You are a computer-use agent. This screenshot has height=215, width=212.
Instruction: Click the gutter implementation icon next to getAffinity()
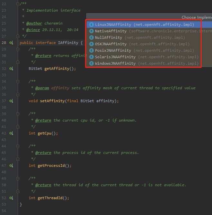click(11, 69)
